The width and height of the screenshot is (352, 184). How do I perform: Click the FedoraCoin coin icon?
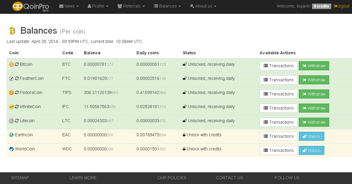click(11, 93)
